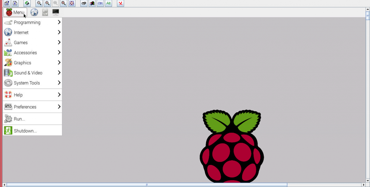
Task: Switch to full screen with the arrows icon
Action: [72, 3]
